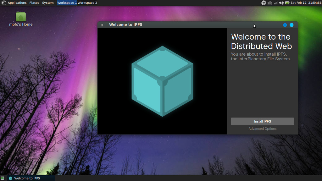Select Workspace 1 in the switcher

pyautogui.click(x=67, y=3)
